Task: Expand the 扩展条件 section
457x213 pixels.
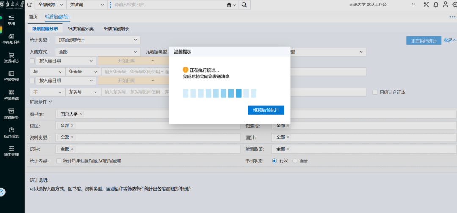Action: (41, 102)
